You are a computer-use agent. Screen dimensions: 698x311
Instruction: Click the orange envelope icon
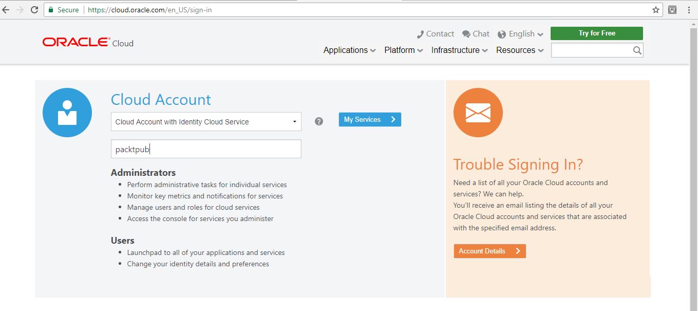point(478,113)
